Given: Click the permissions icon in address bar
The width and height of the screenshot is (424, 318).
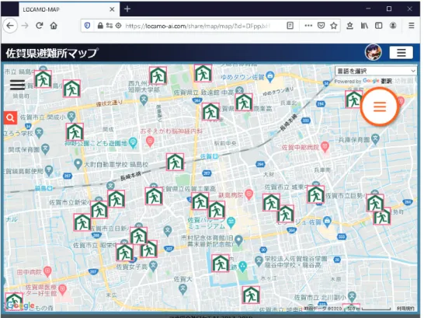Looking at the screenshot, I should coord(109,26).
